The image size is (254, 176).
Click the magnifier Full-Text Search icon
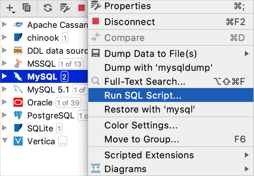pos(95,81)
